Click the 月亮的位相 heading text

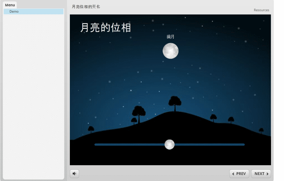(106, 28)
